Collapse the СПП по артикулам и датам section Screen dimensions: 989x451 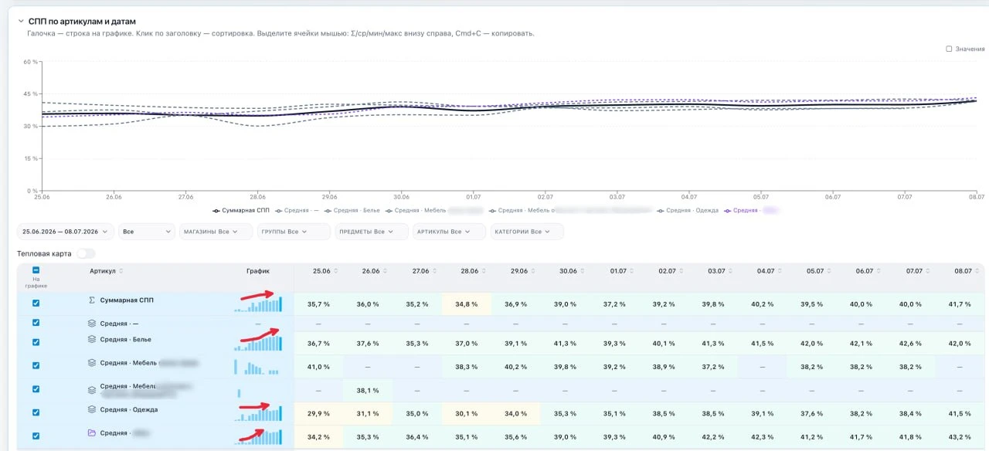click(21, 21)
